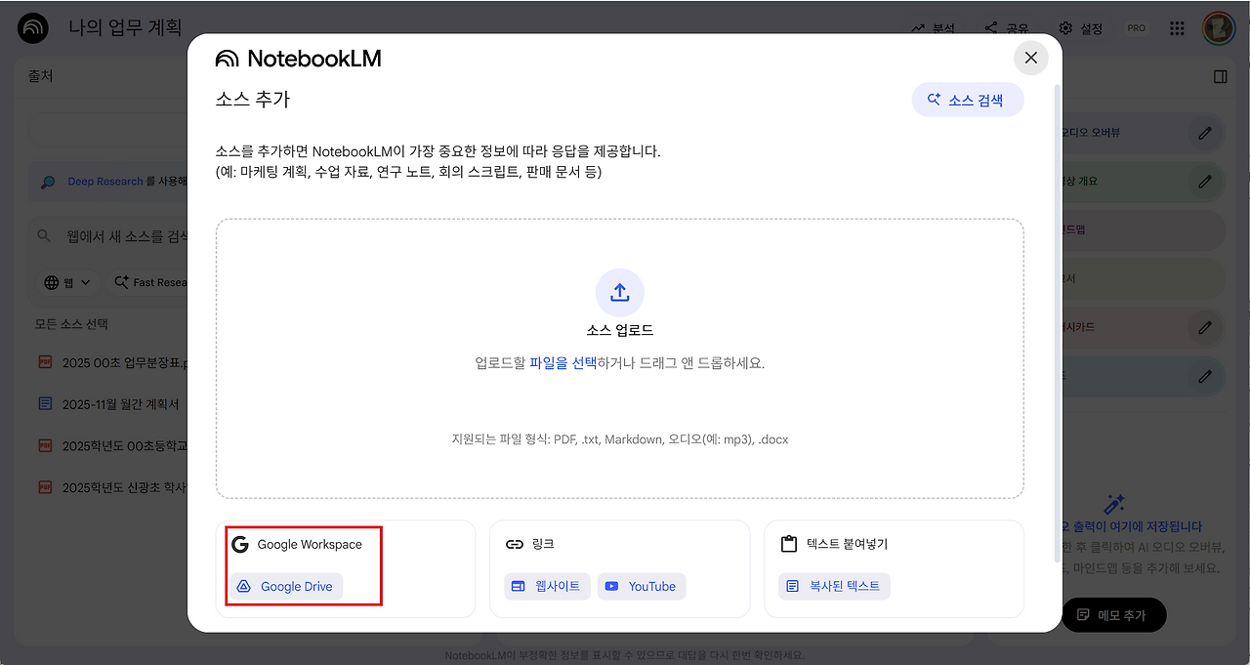Edit 오디오 오버뷰 with its pencil icon
1250x665 pixels.
click(x=1205, y=133)
